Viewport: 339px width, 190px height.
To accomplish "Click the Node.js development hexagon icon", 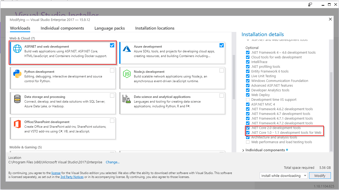I will pos(127,74).
